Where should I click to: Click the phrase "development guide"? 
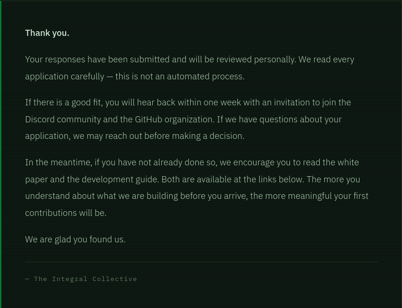tap(120, 180)
